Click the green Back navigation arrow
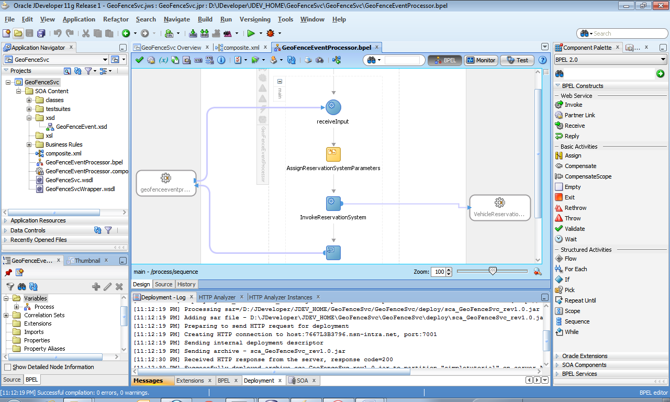 [x=126, y=33]
